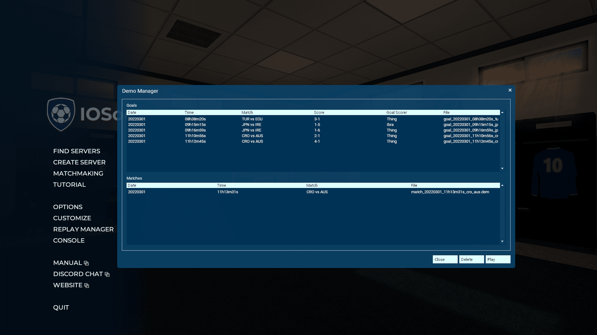Sort Goals list by Goal Scorer column
597x335 pixels.
(413, 112)
